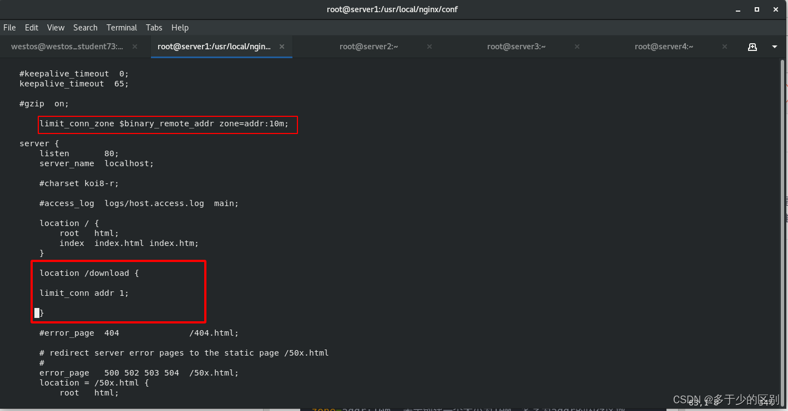Screen dimensions: 788x411
Task: Click the window title root@server1:/usr/local/nginx/conf
Action: (x=392, y=9)
